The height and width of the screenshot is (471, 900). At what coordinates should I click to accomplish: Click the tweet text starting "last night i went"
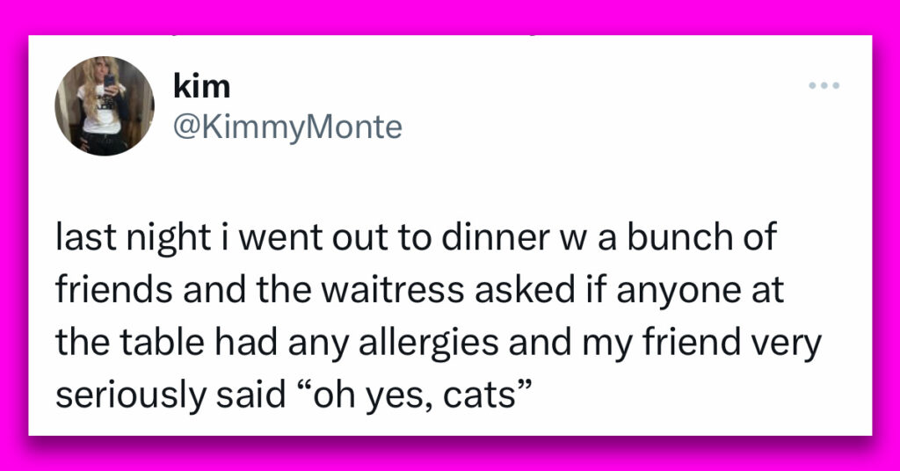(439, 315)
